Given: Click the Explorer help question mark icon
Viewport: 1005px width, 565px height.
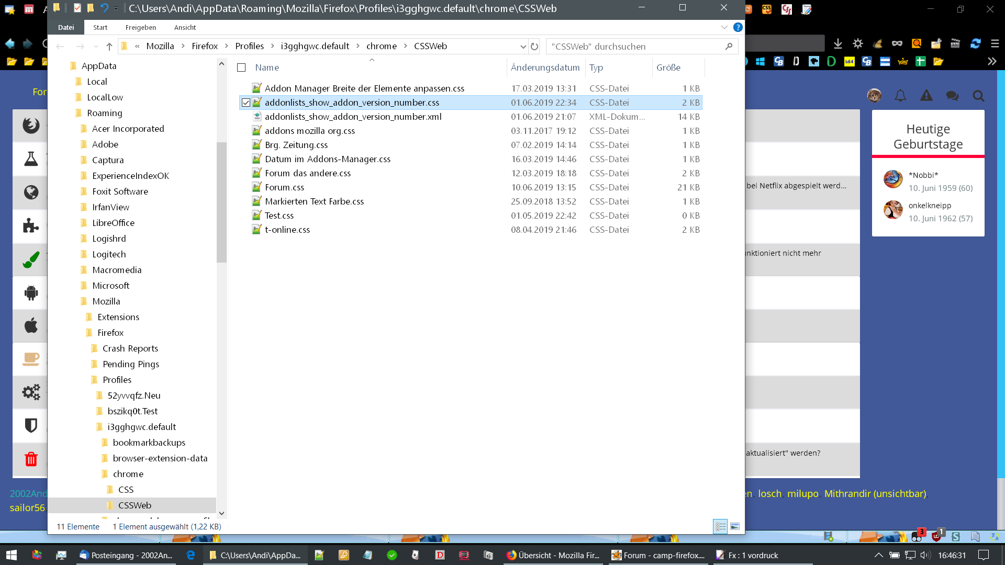Looking at the screenshot, I should [738, 27].
